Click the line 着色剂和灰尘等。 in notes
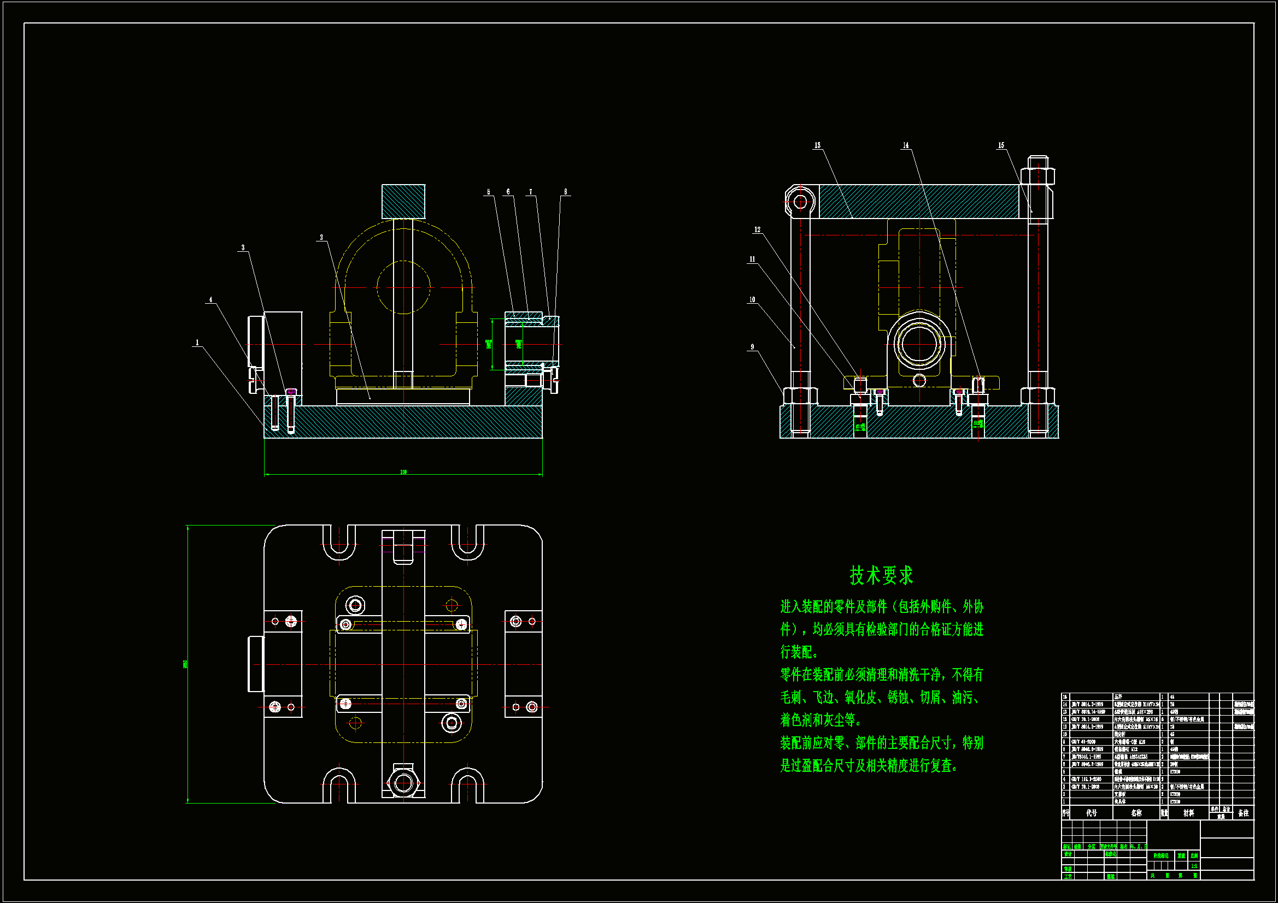1278x903 pixels. (x=821, y=720)
